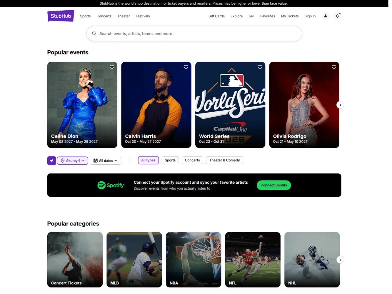Filter by Theater & Comedy type

(x=224, y=160)
